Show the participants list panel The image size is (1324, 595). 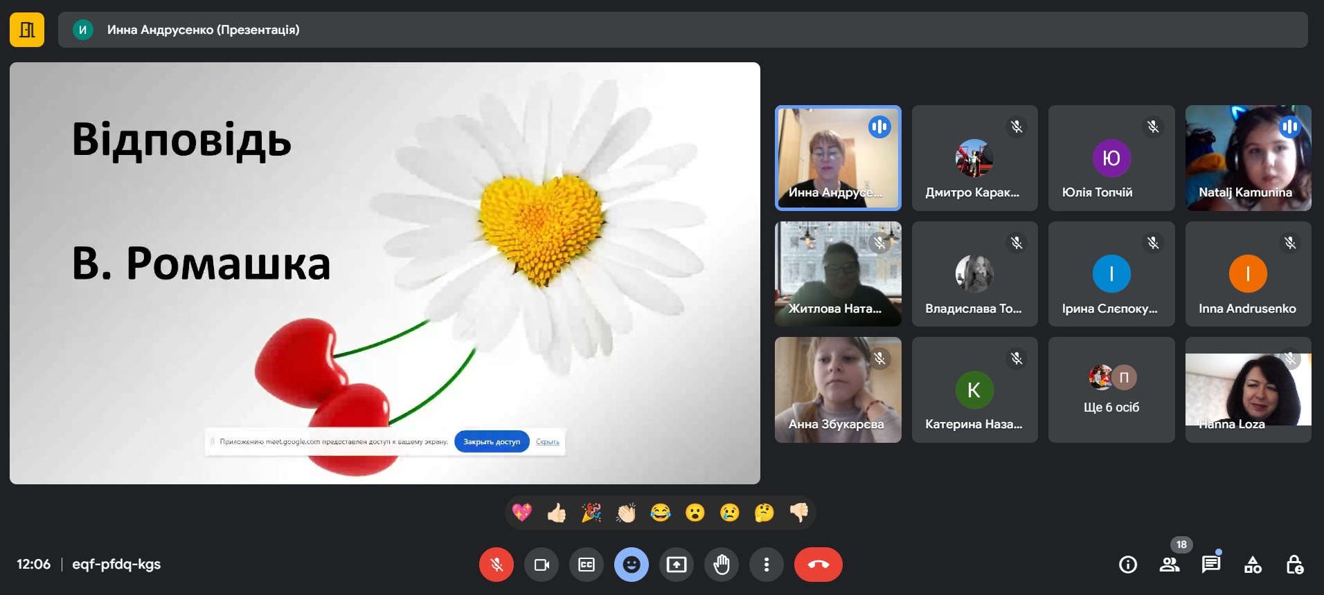(1170, 565)
